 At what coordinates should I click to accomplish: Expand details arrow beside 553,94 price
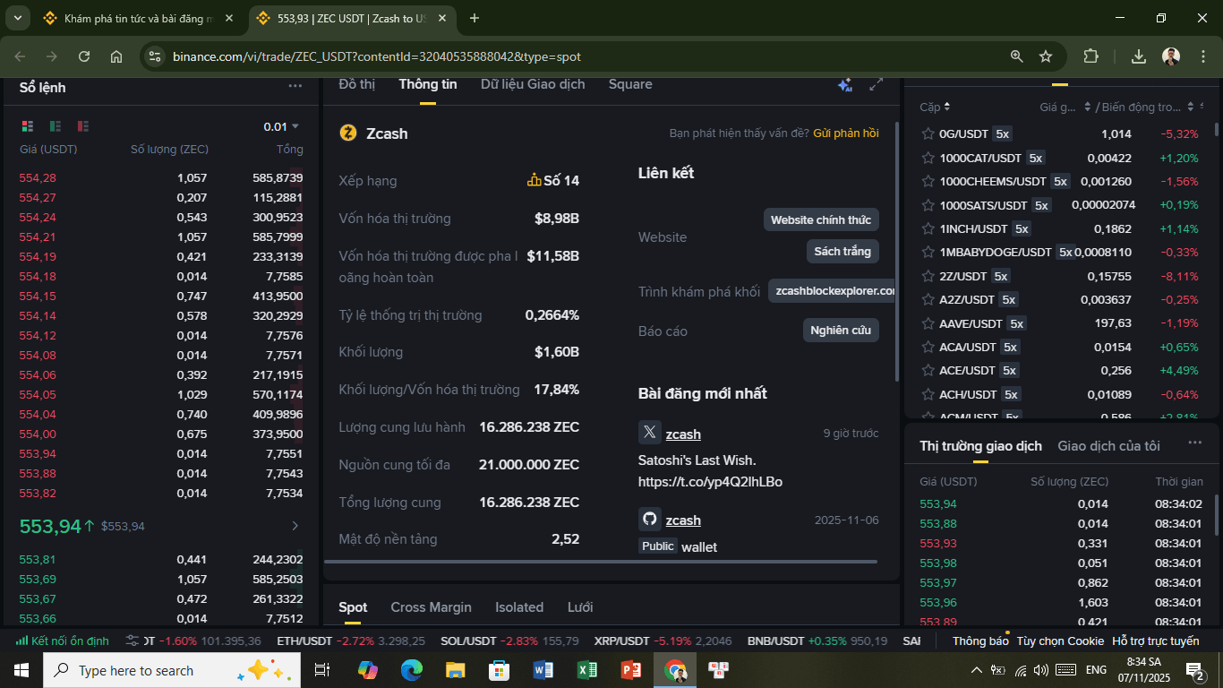click(295, 526)
